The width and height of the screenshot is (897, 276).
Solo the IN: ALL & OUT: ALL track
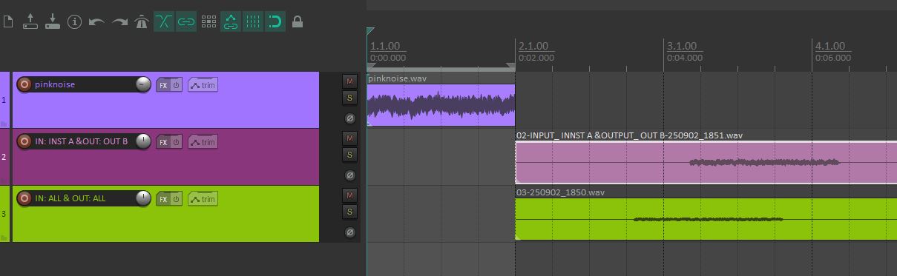(x=349, y=212)
